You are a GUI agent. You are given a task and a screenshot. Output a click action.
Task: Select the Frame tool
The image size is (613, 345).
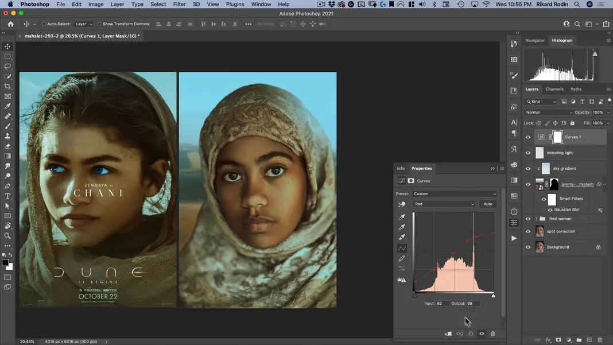click(x=7, y=96)
